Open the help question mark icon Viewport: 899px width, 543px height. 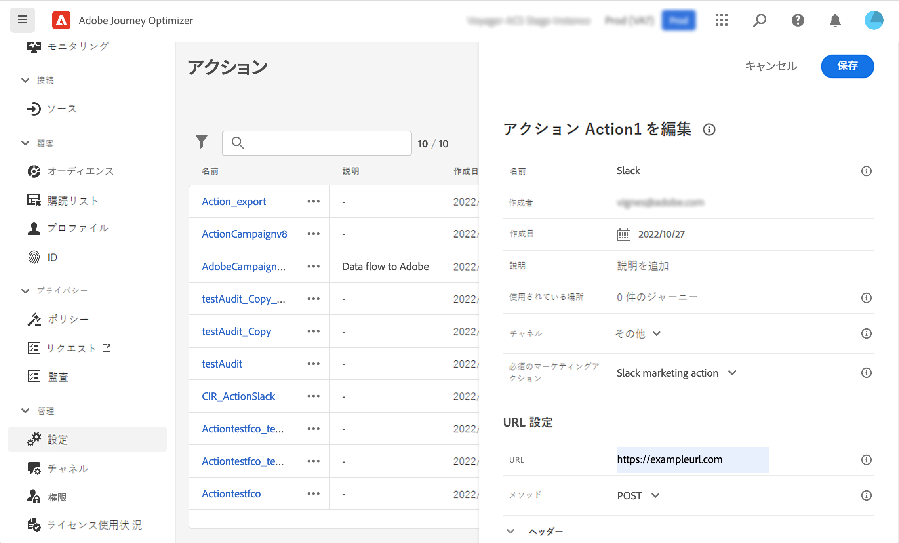coord(798,20)
